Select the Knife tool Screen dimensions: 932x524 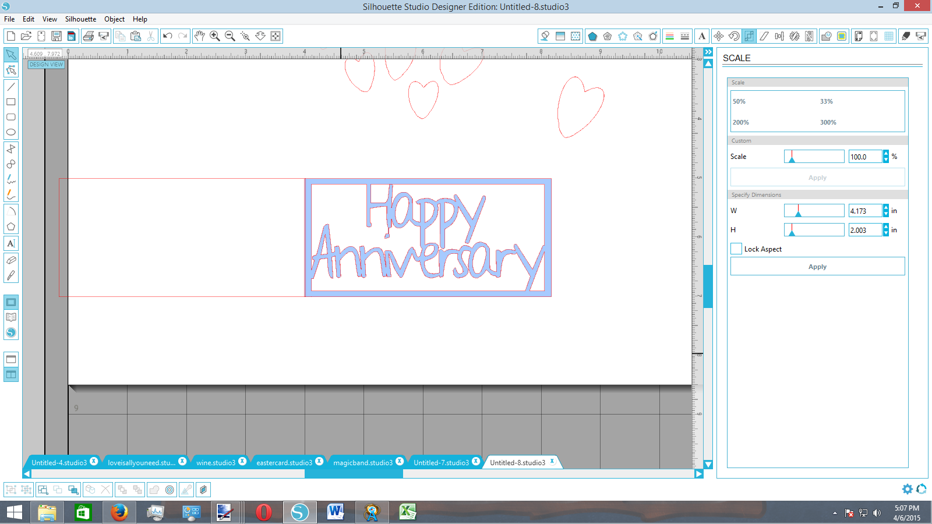click(11, 275)
